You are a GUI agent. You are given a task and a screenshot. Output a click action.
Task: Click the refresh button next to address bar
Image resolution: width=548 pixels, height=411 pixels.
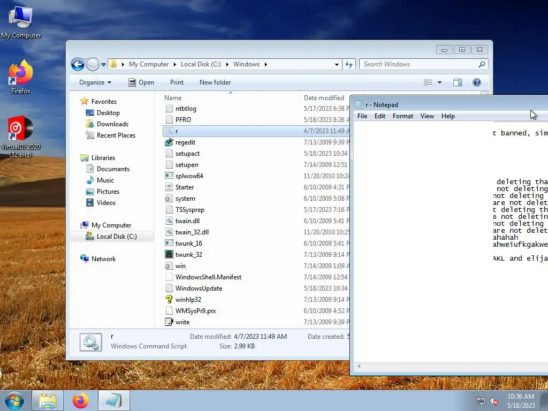tap(349, 64)
